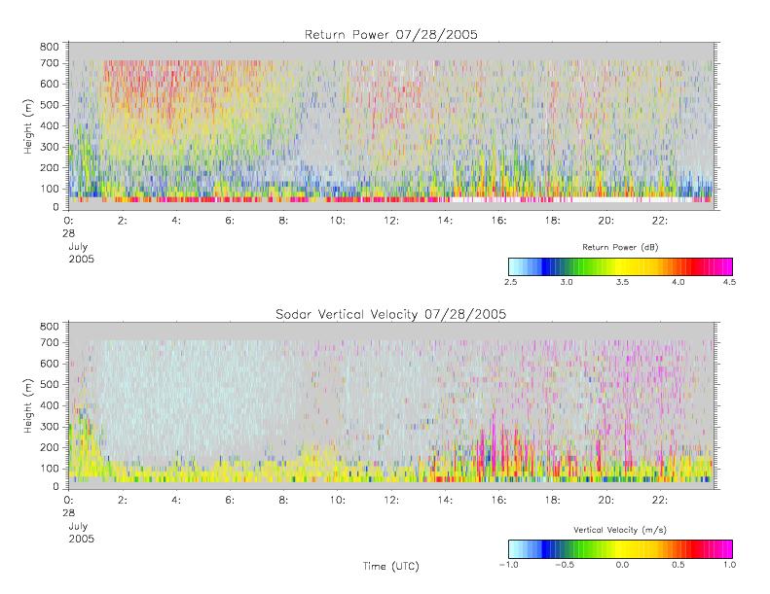Click the "Return Power 07/28/2005" plot title
This screenshot has width=770, height=594.
point(391,34)
